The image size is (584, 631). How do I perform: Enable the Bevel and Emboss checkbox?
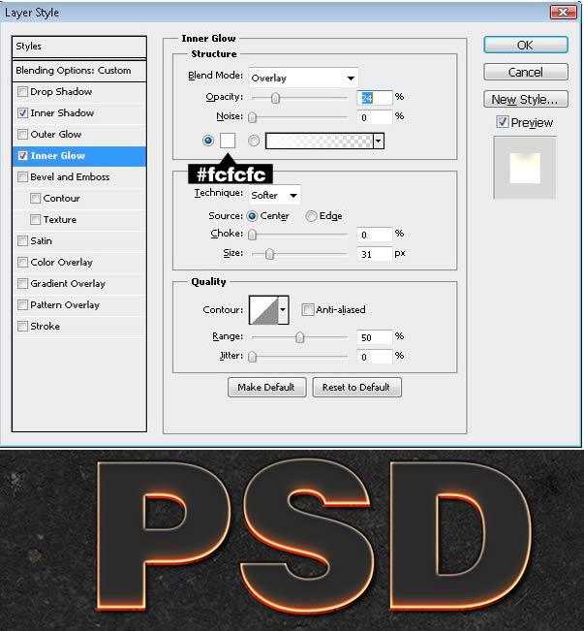22,177
